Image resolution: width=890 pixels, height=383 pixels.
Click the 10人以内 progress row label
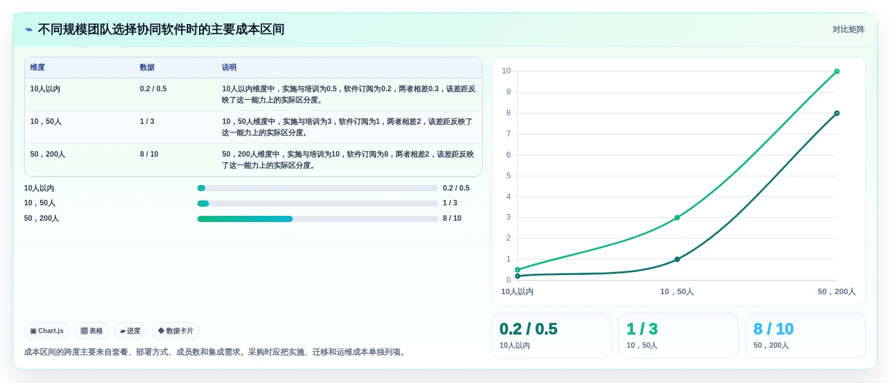tap(39, 188)
